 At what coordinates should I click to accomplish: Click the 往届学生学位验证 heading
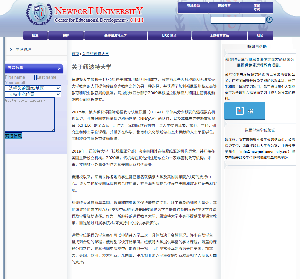260,130
